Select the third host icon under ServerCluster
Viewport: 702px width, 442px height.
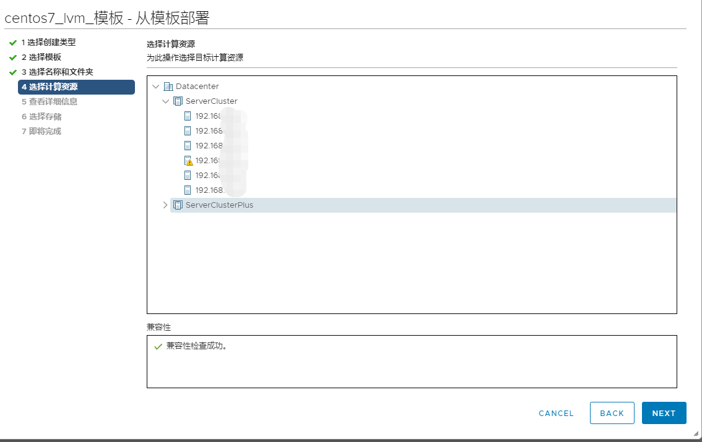pyautogui.click(x=188, y=146)
